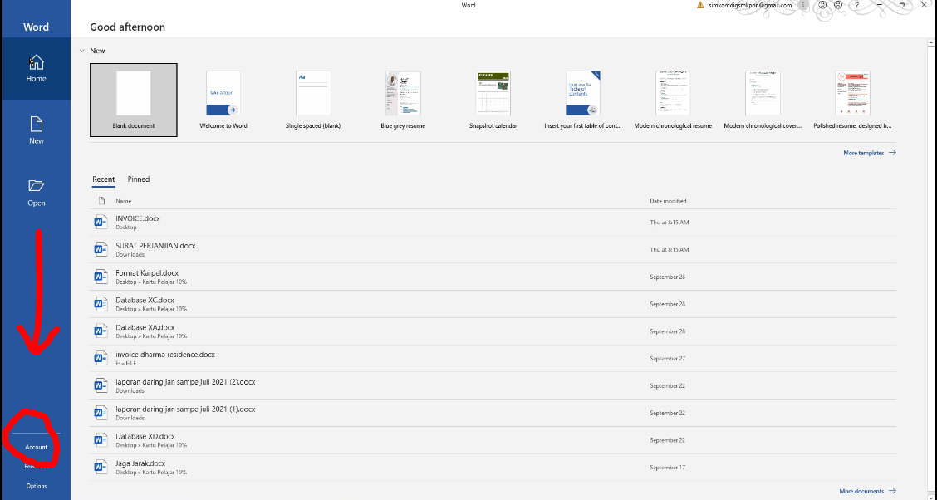Open Word Options
Image resolution: width=937 pixels, height=500 pixels.
click(x=36, y=486)
